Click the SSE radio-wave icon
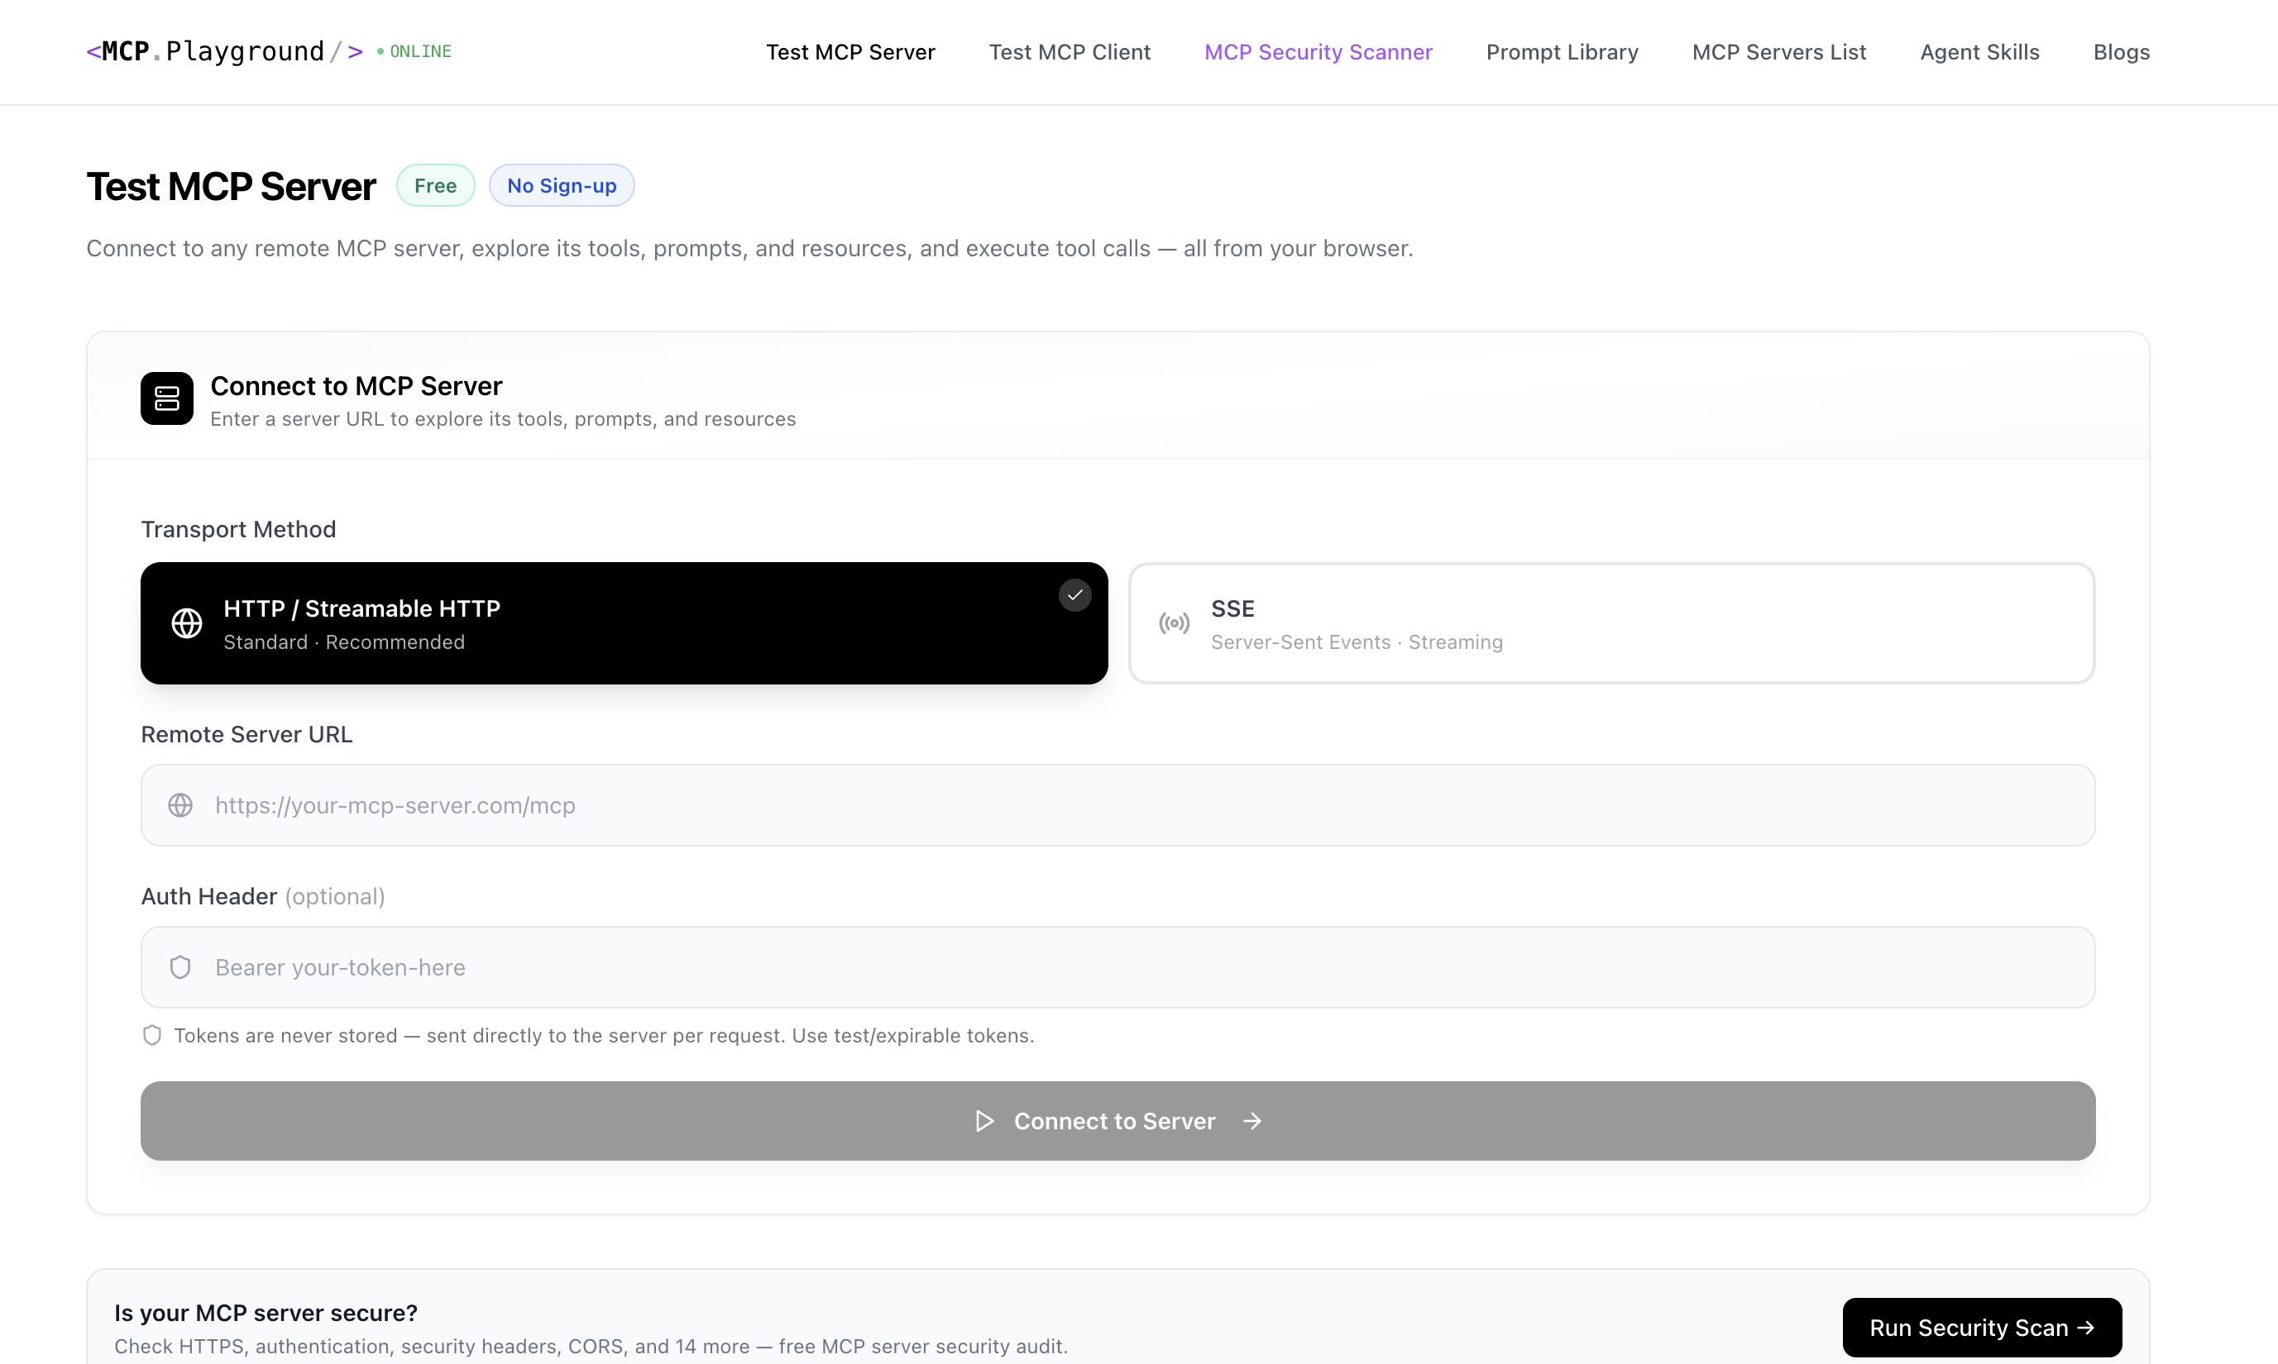 1174,622
